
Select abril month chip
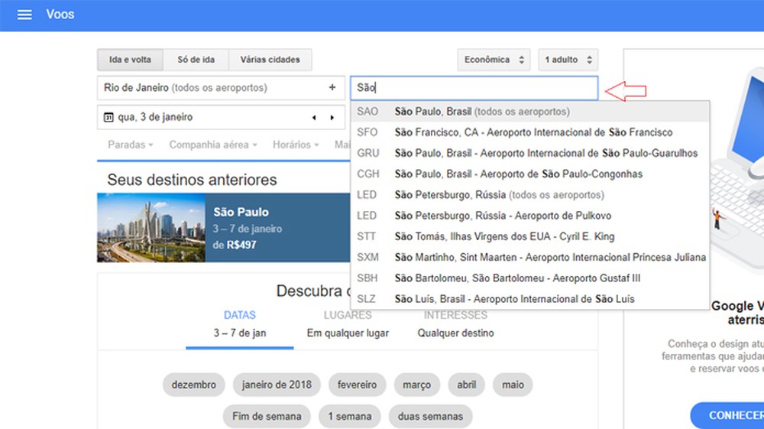click(466, 385)
